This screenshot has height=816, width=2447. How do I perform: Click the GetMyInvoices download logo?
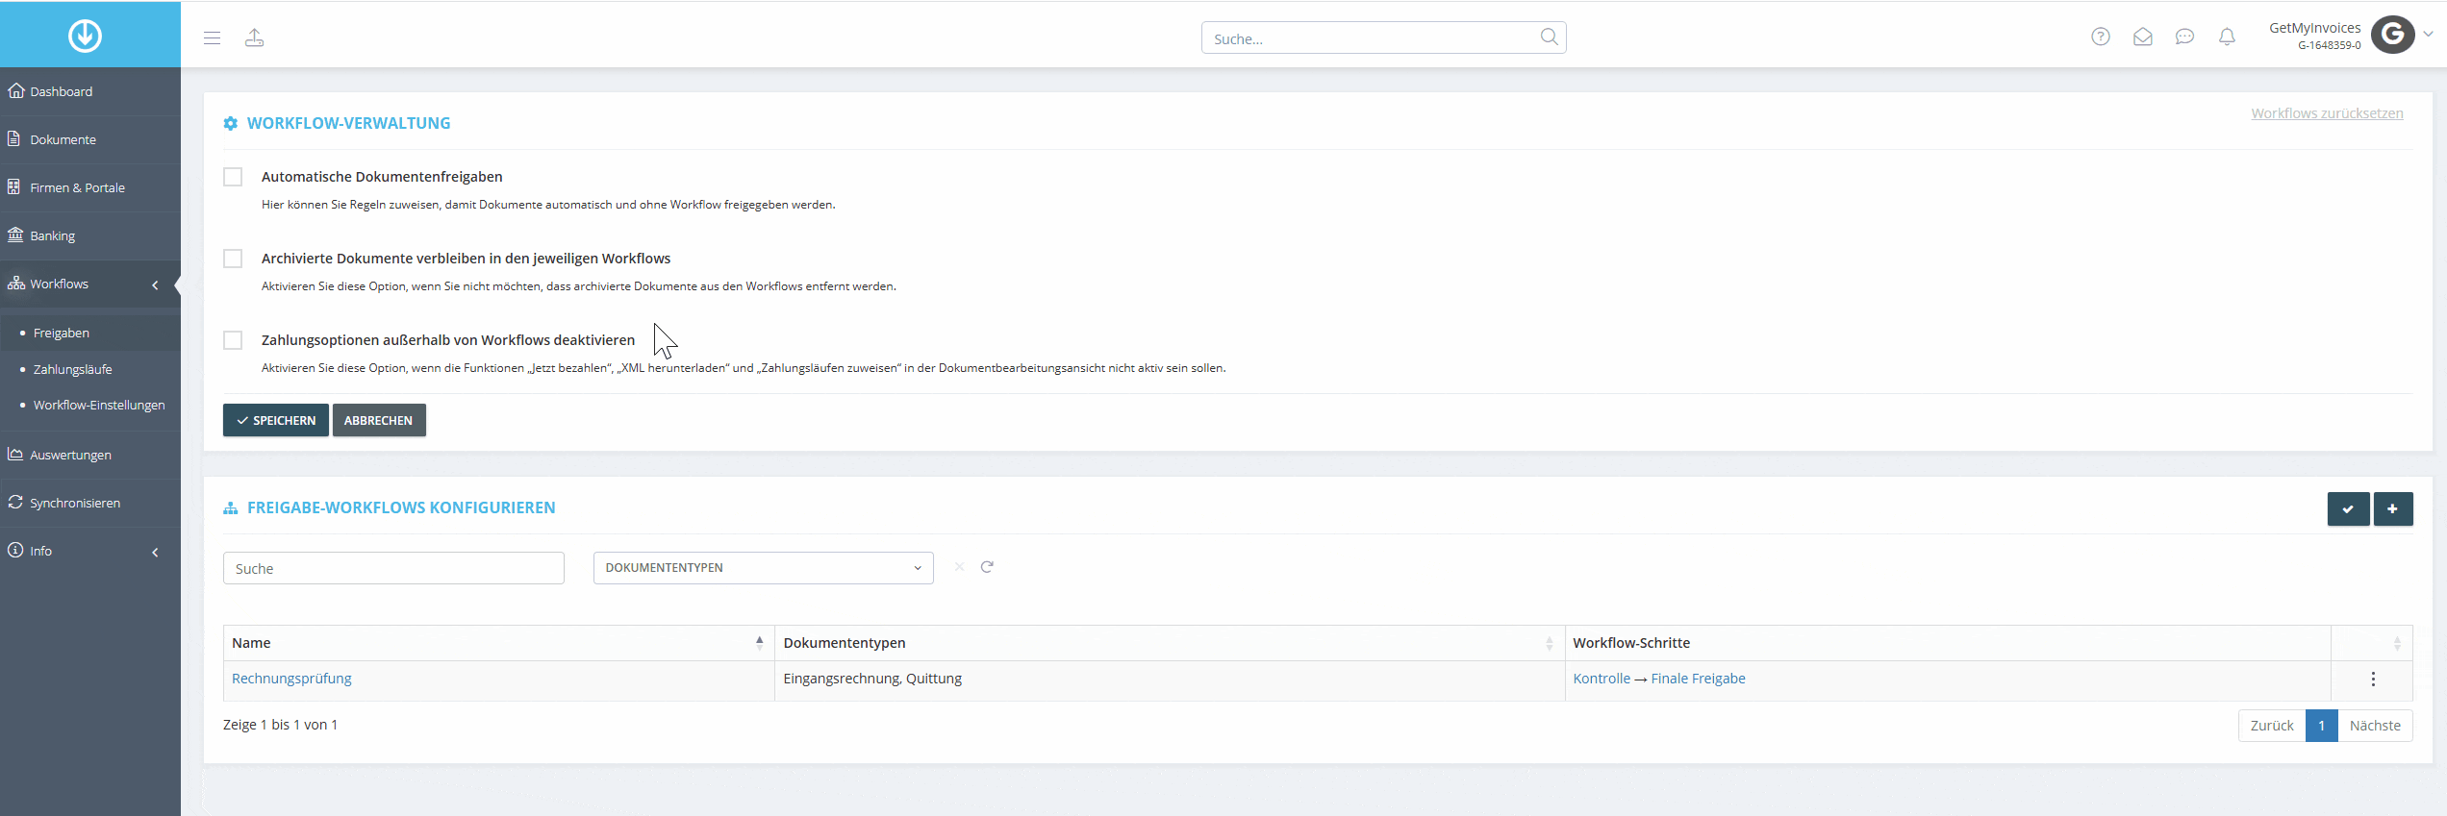(x=85, y=36)
